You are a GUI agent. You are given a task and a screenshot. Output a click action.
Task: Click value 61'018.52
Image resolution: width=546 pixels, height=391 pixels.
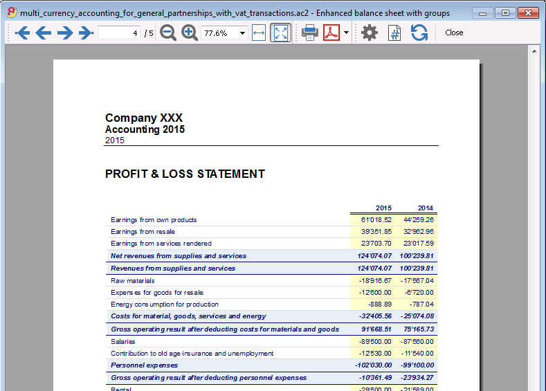(x=376, y=219)
